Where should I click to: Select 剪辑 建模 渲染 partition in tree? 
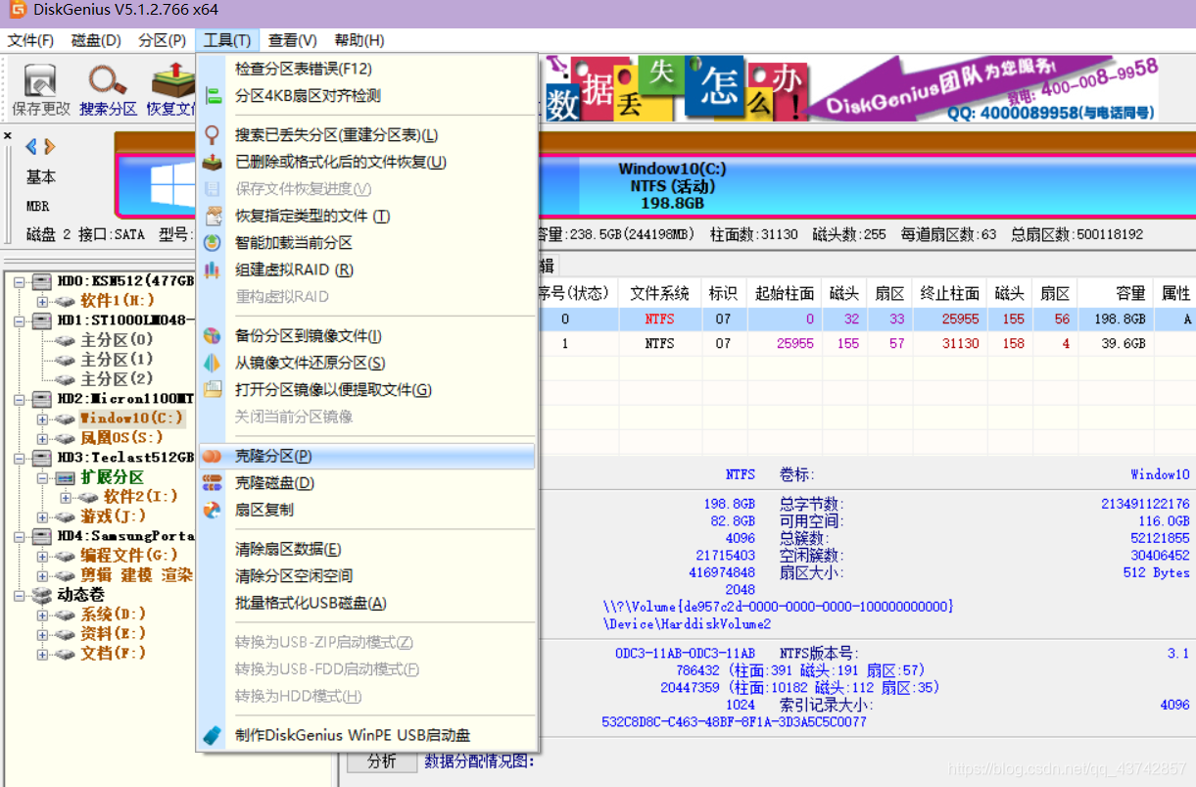tap(136, 575)
